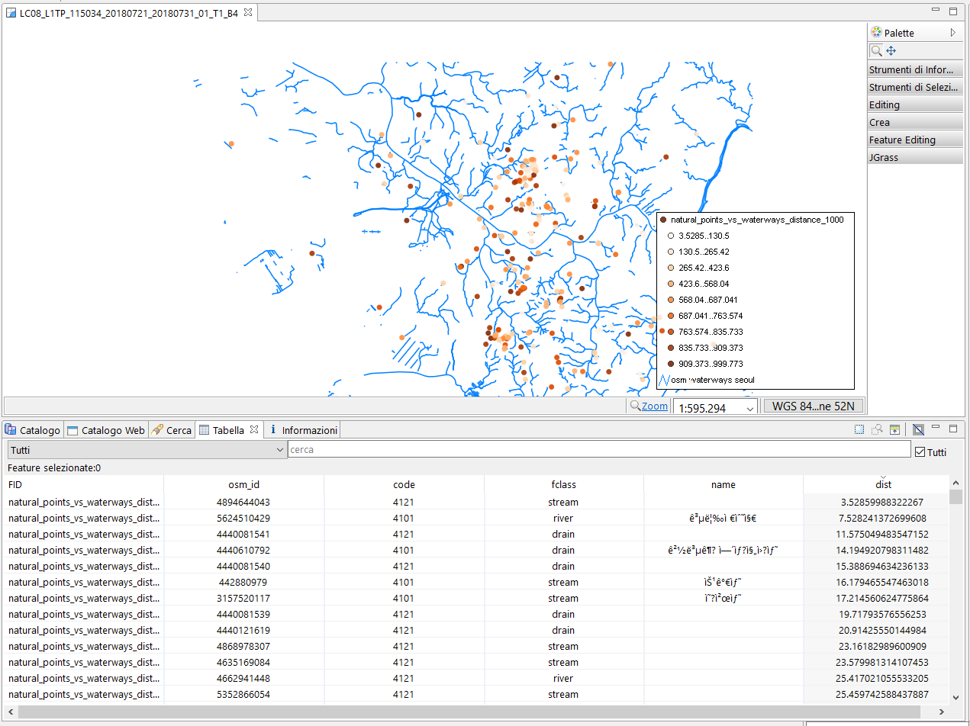Switch to the Informazioni tab

click(x=304, y=430)
